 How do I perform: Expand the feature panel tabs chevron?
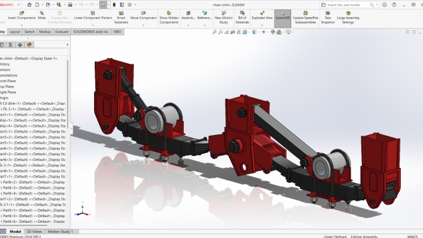pyautogui.click(x=68, y=45)
